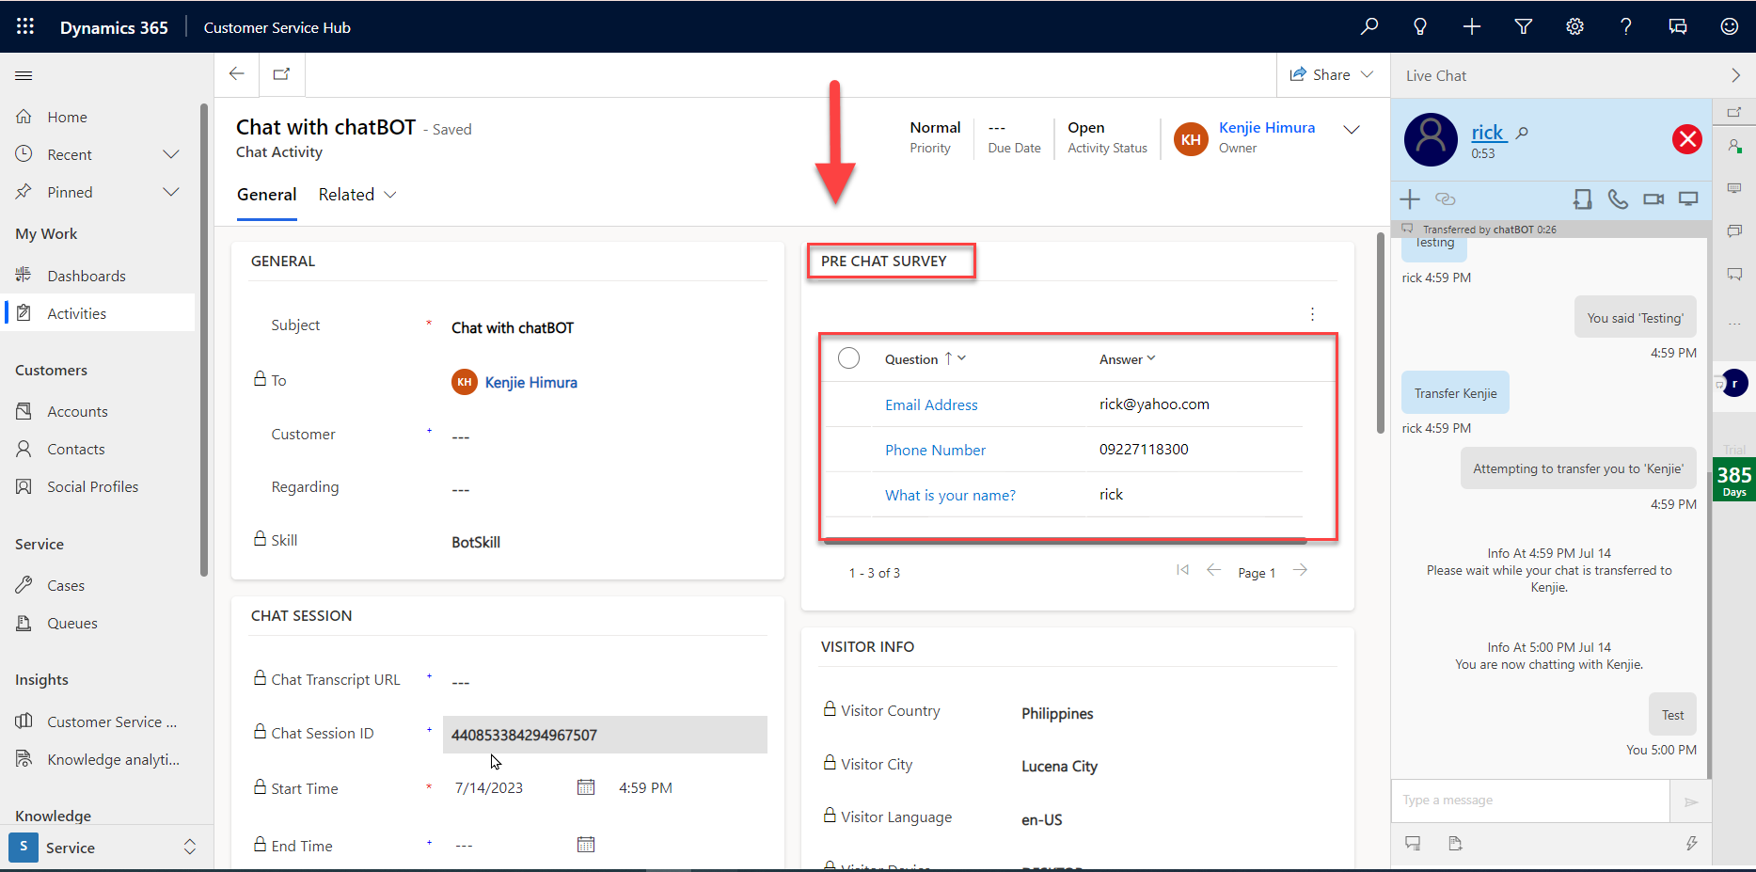Open Answer column dropdown
The width and height of the screenshot is (1756, 872).
pyautogui.click(x=1151, y=358)
